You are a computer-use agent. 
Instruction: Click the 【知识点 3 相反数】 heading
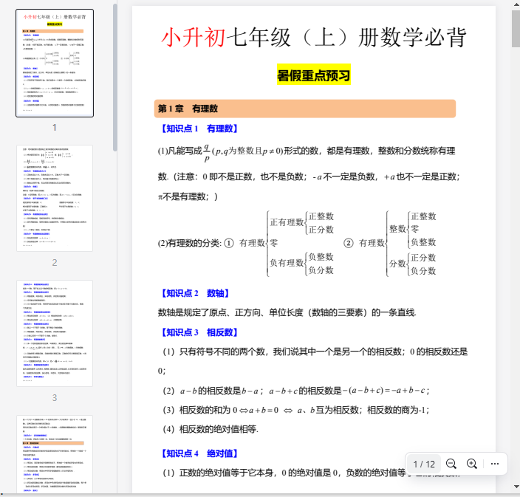pyautogui.click(x=198, y=332)
